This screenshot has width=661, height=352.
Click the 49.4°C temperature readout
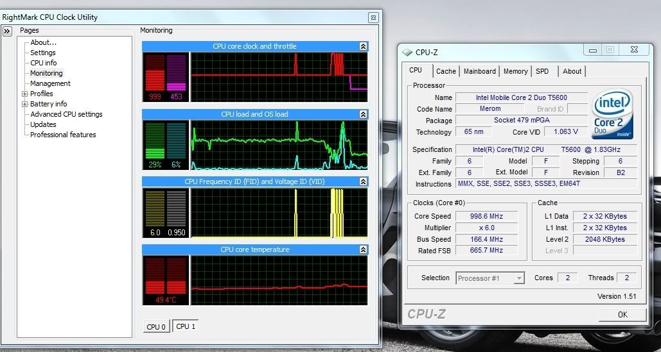coord(166,300)
